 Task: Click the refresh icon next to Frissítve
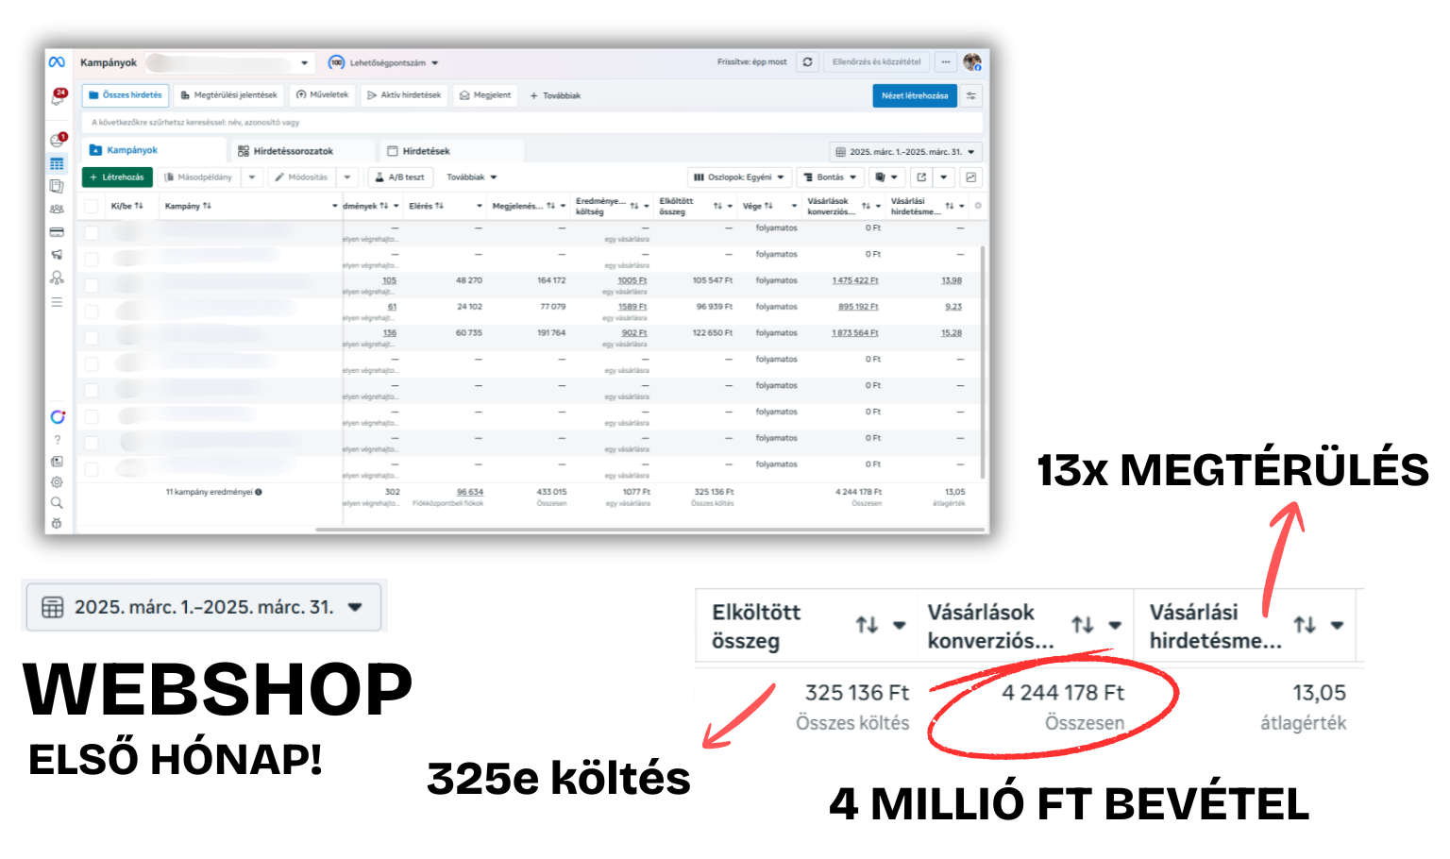(x=807, y=62)
